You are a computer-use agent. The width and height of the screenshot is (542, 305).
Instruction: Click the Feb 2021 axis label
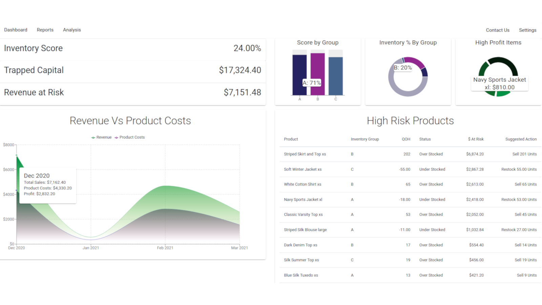[165, 248]
